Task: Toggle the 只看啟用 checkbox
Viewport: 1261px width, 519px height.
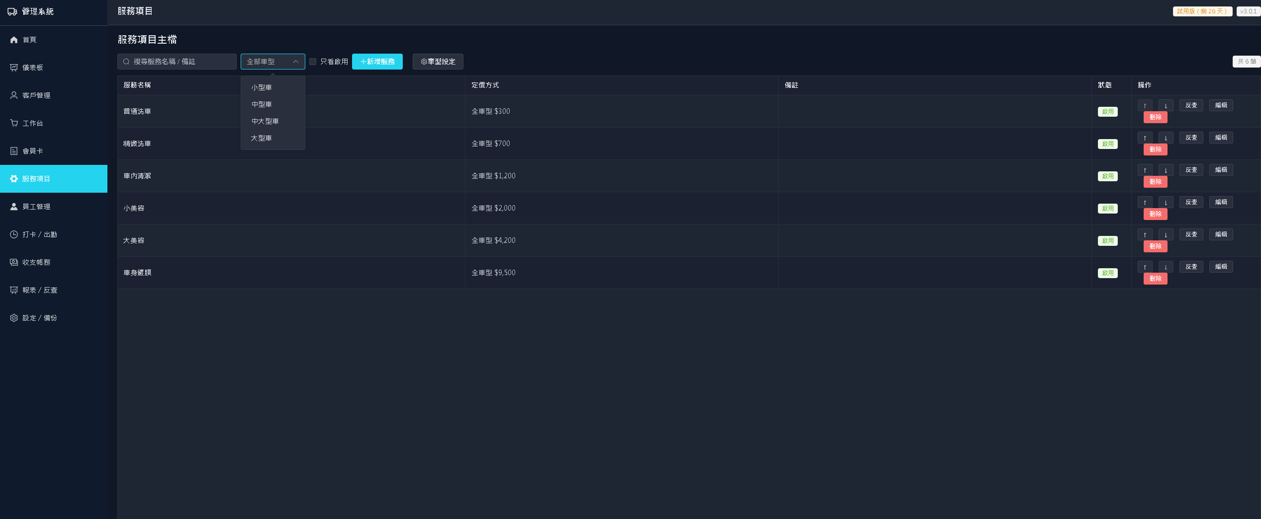Action: [x=313, y=62]
